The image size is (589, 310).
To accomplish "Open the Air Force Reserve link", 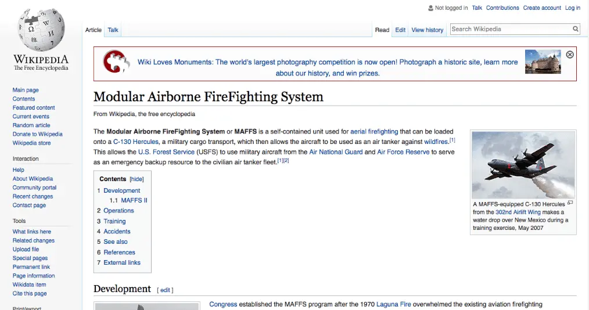I will tap(403, 152).
